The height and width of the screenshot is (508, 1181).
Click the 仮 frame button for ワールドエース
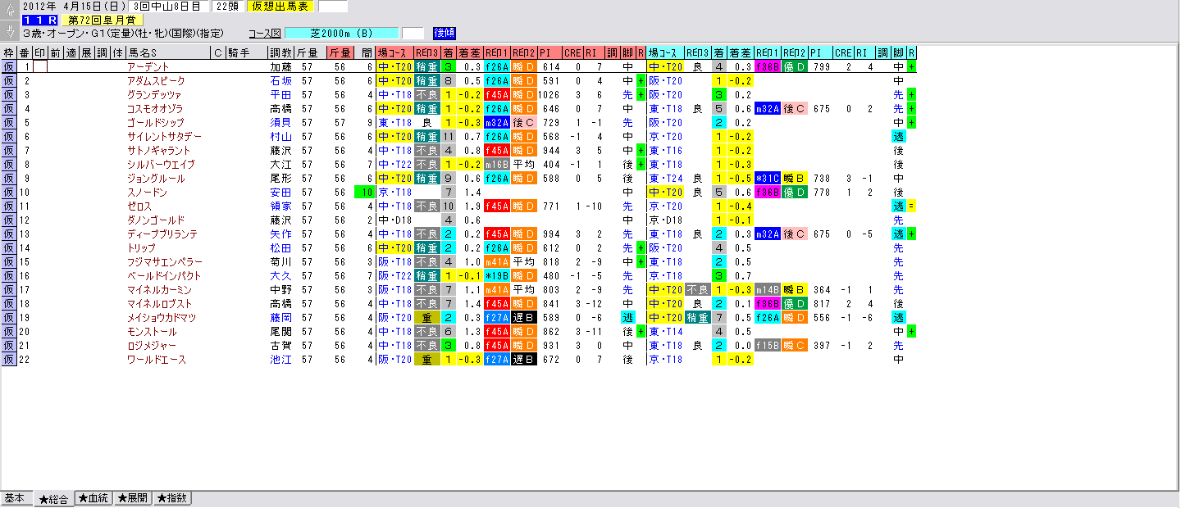tap(9, 360)
